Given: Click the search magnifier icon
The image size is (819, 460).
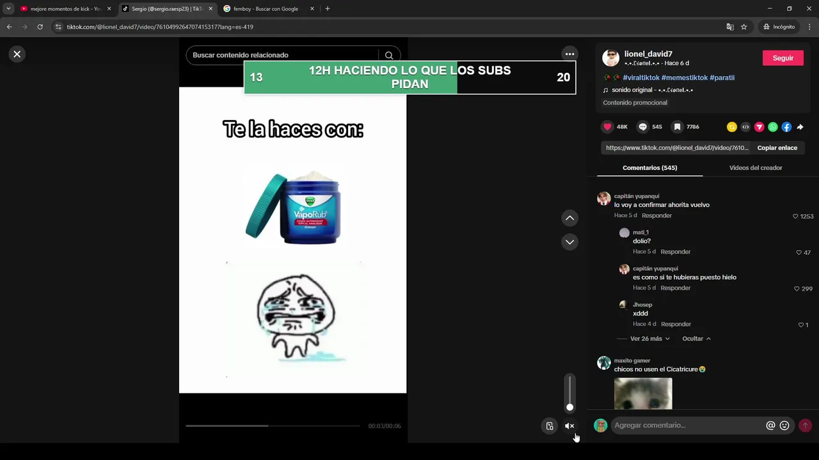Looking at the screenshot, I should tap(389, 56).
